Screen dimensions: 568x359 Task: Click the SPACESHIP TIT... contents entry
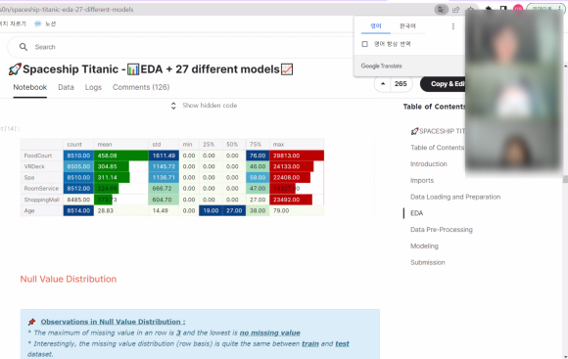[x=438, y=131]
